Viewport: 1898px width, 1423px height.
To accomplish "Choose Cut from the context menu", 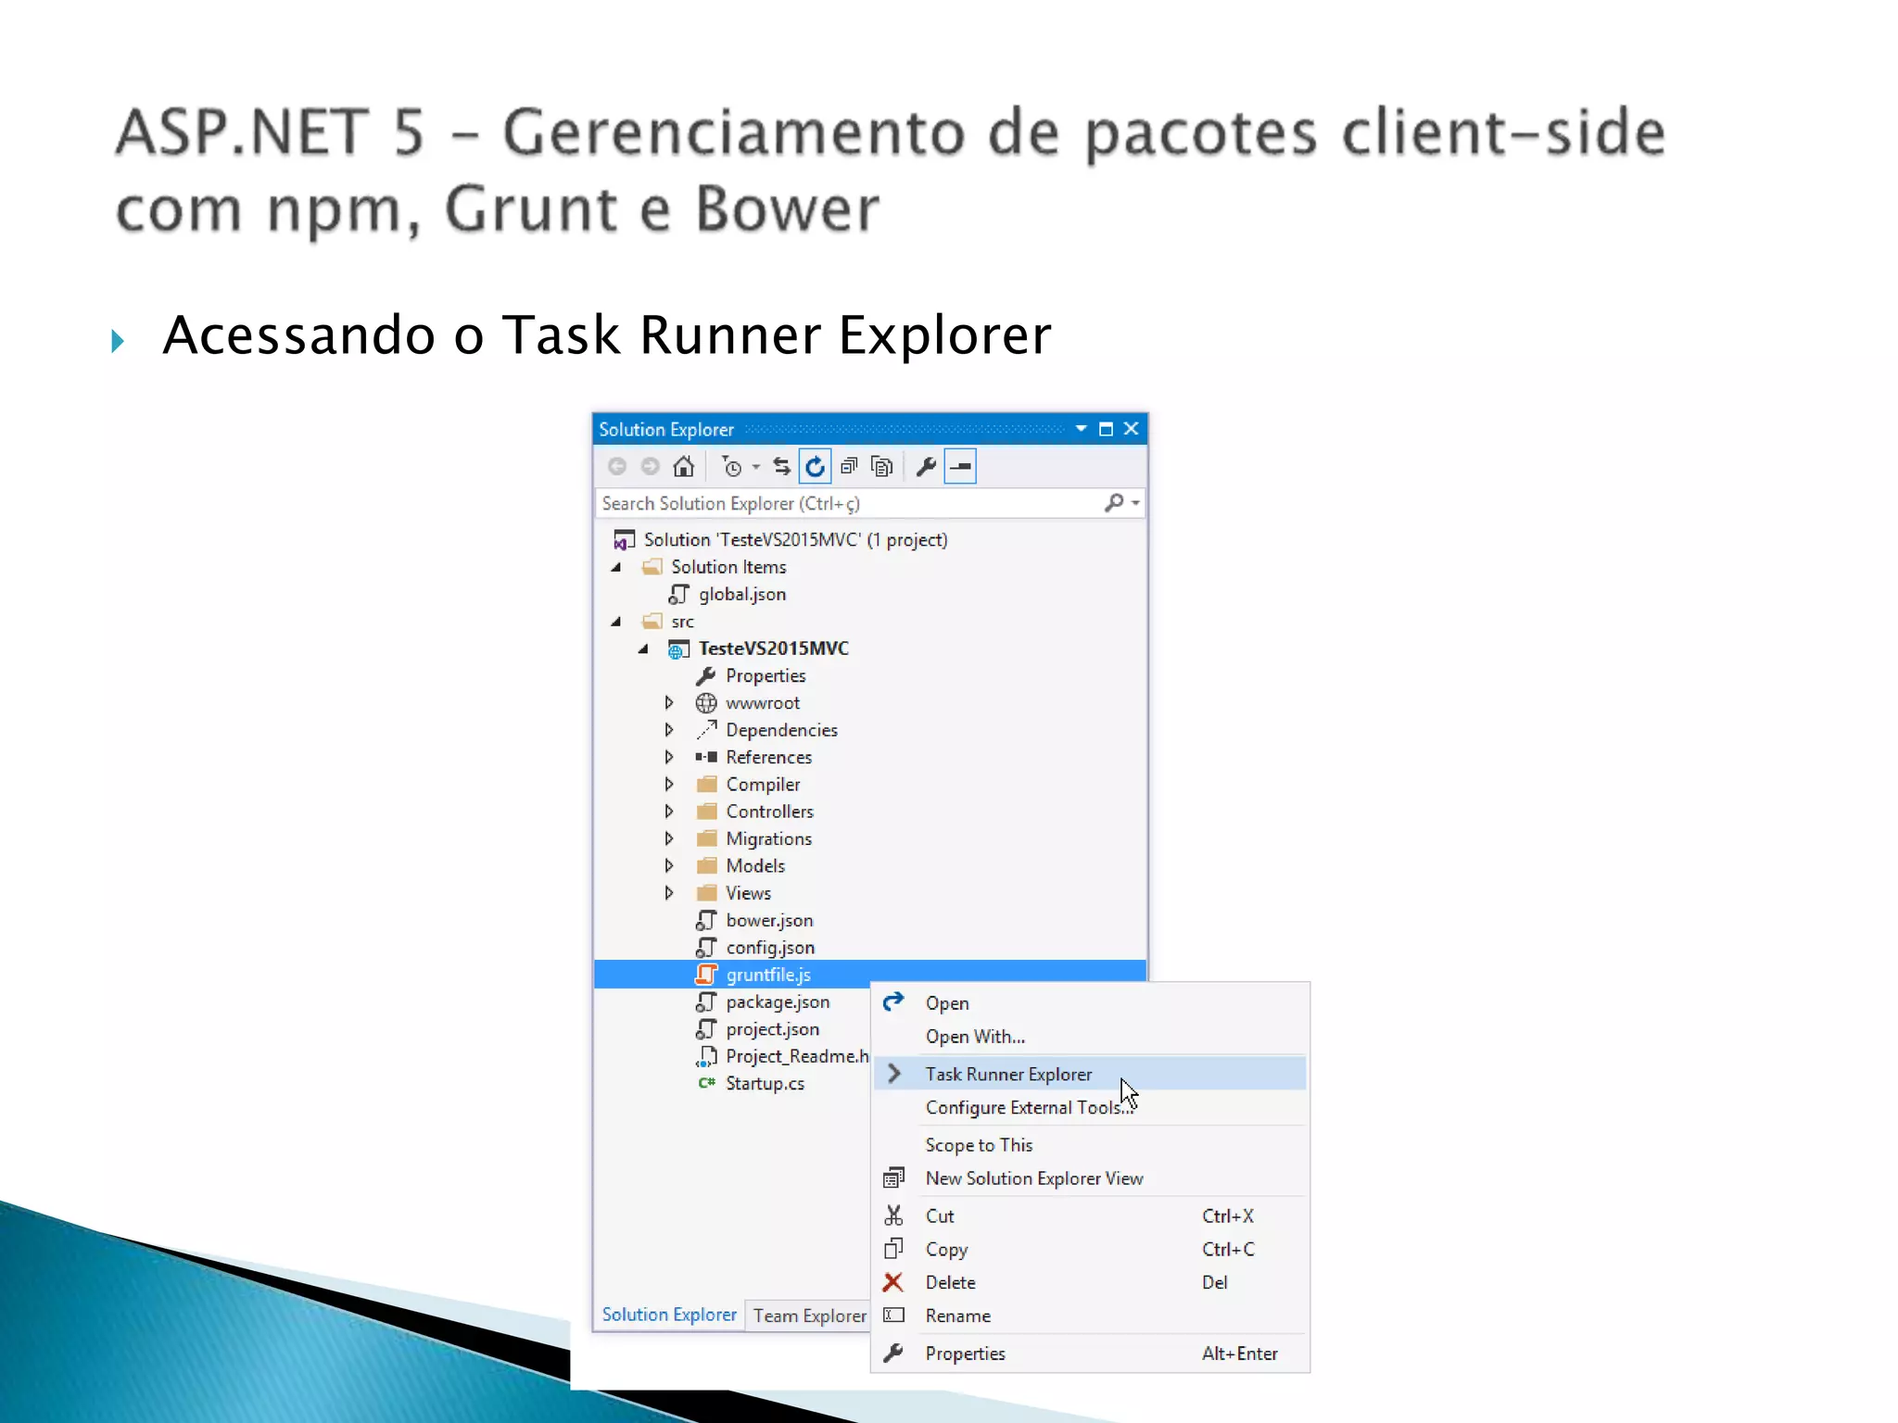I will [x=1090, y=1216].
